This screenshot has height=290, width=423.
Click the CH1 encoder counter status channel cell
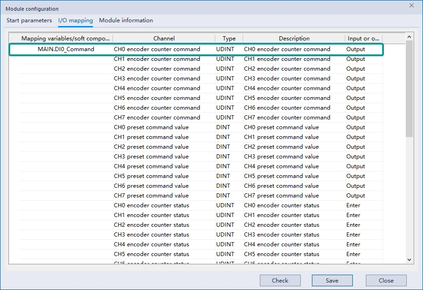164,215
